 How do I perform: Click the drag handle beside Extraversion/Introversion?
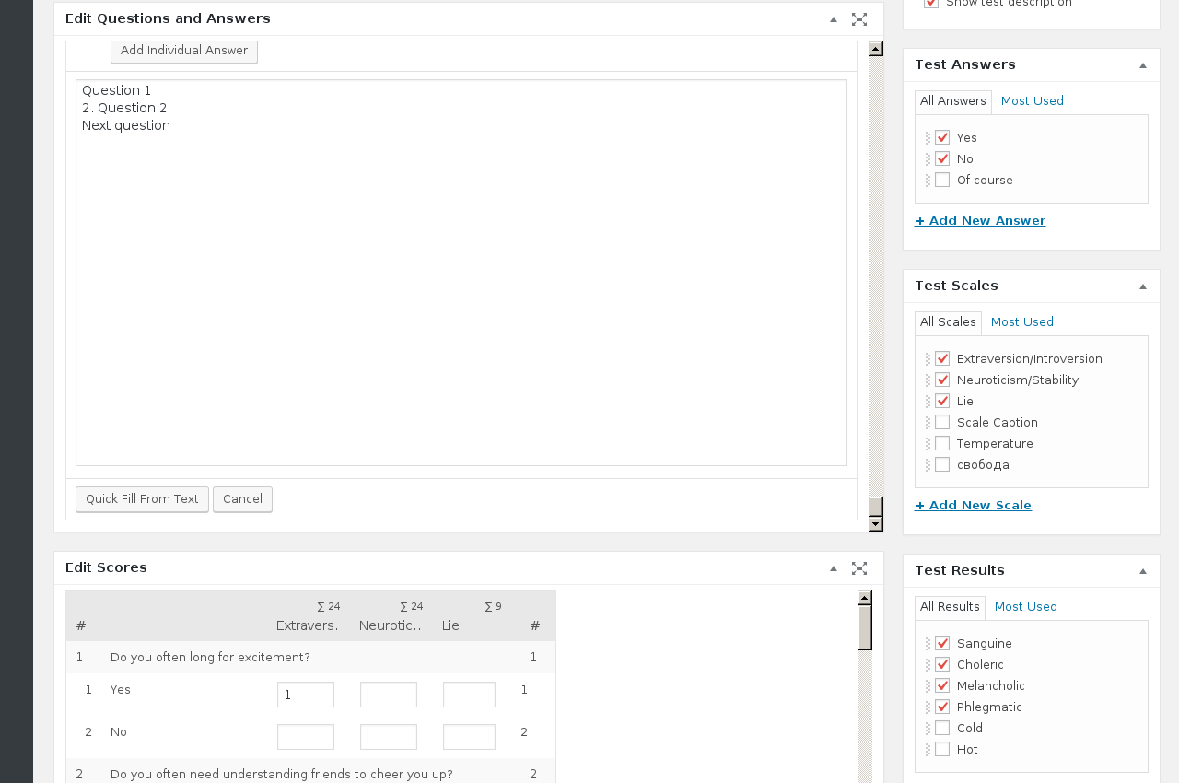(x=928, y=359)
